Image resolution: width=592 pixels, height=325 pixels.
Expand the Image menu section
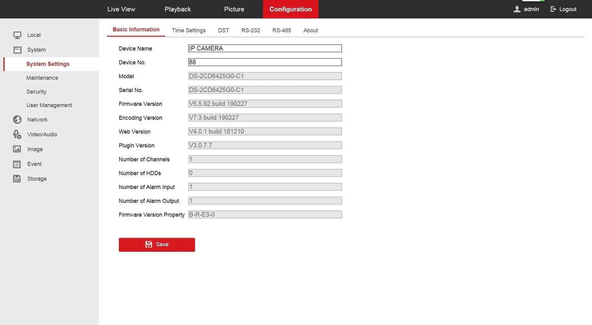pos(35,149)
